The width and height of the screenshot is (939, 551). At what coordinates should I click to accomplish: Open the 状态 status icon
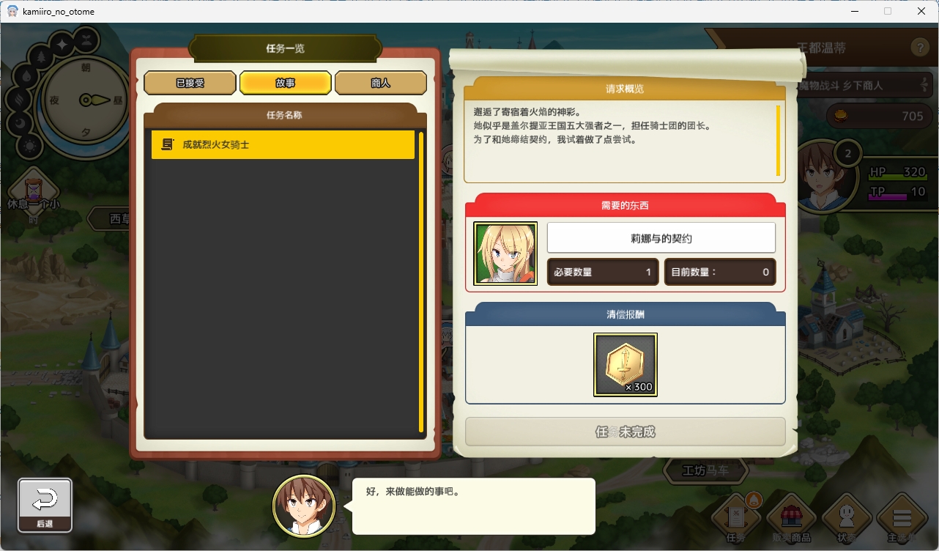pyautogui.click(x=846, y=519)
